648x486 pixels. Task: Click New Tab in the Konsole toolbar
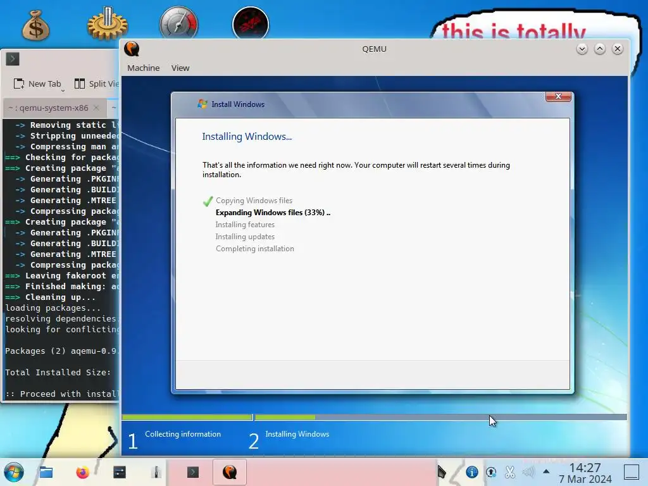pyautogui.click(x=37, y=84)
